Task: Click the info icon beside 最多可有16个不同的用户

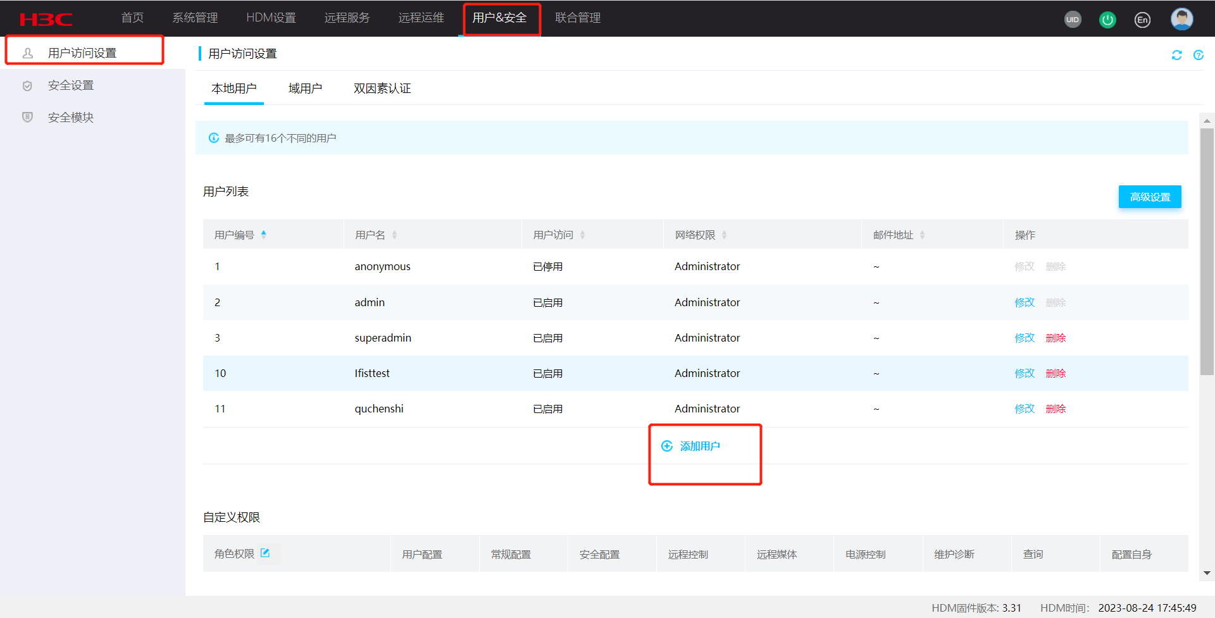Action: 214,138
